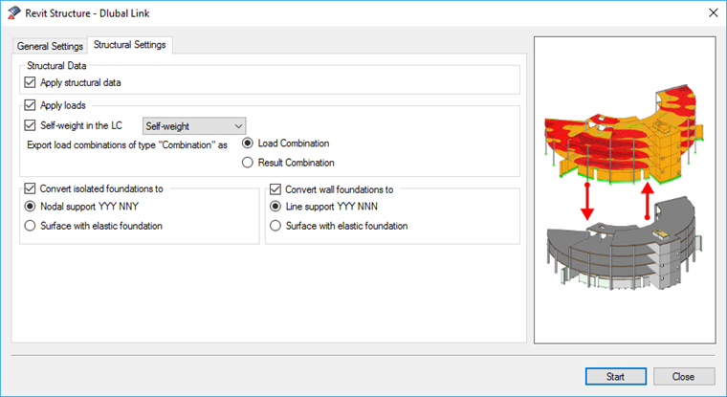Choose Surface with elastic foundation for wall foundations

point(276,226)
